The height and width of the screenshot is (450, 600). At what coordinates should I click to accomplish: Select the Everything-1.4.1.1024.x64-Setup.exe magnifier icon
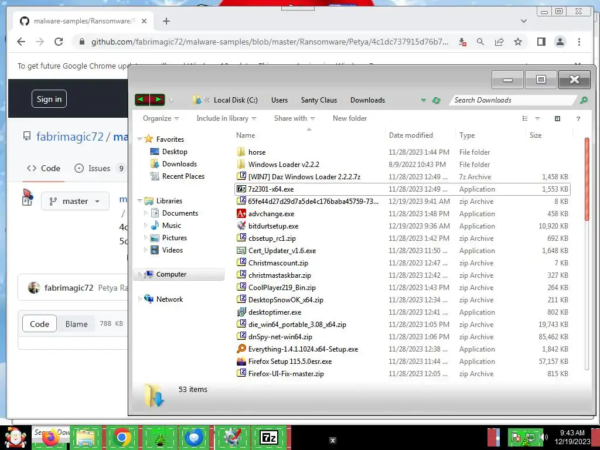pyautogui.click(x=241, y=349)
